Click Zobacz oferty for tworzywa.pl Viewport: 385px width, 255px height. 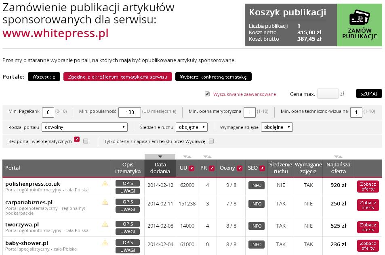(x=368, y=227)
